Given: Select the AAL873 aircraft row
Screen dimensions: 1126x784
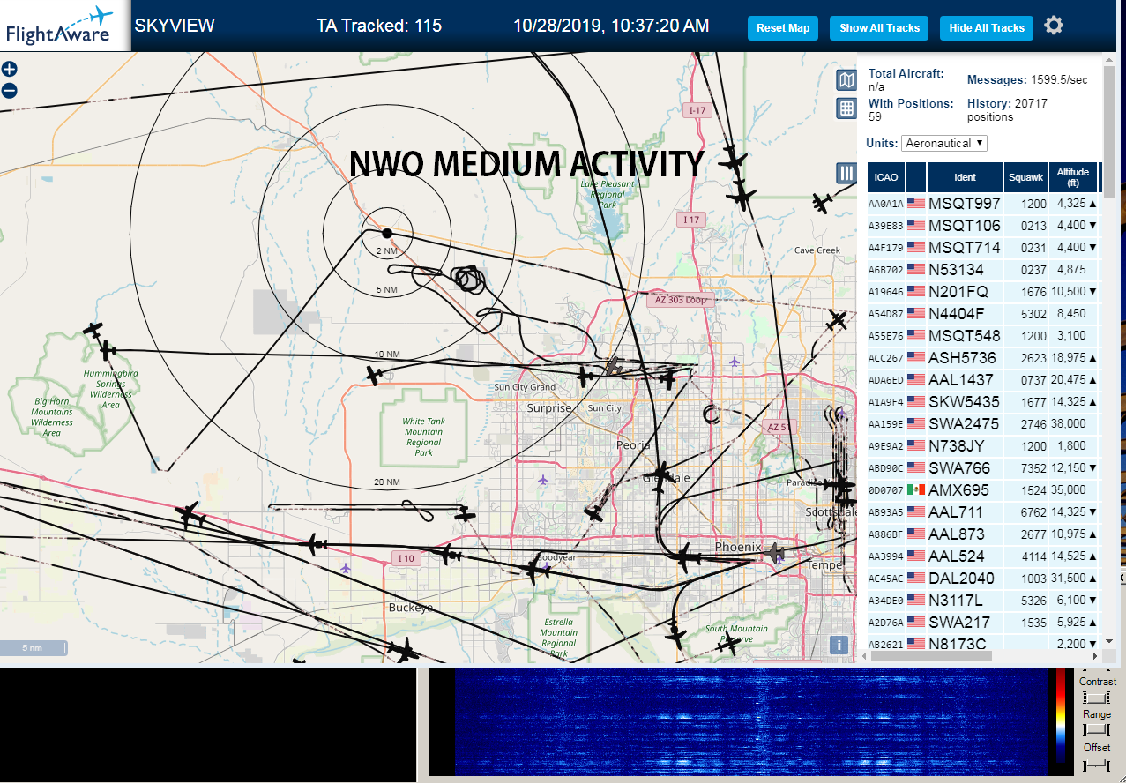Looking at the screenshot, I should click(x=983, y=534).
